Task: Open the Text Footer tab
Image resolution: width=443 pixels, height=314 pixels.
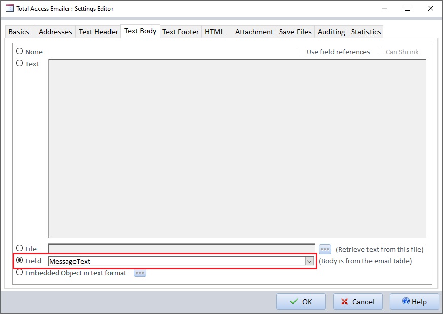Action: [x=180, y=32]
